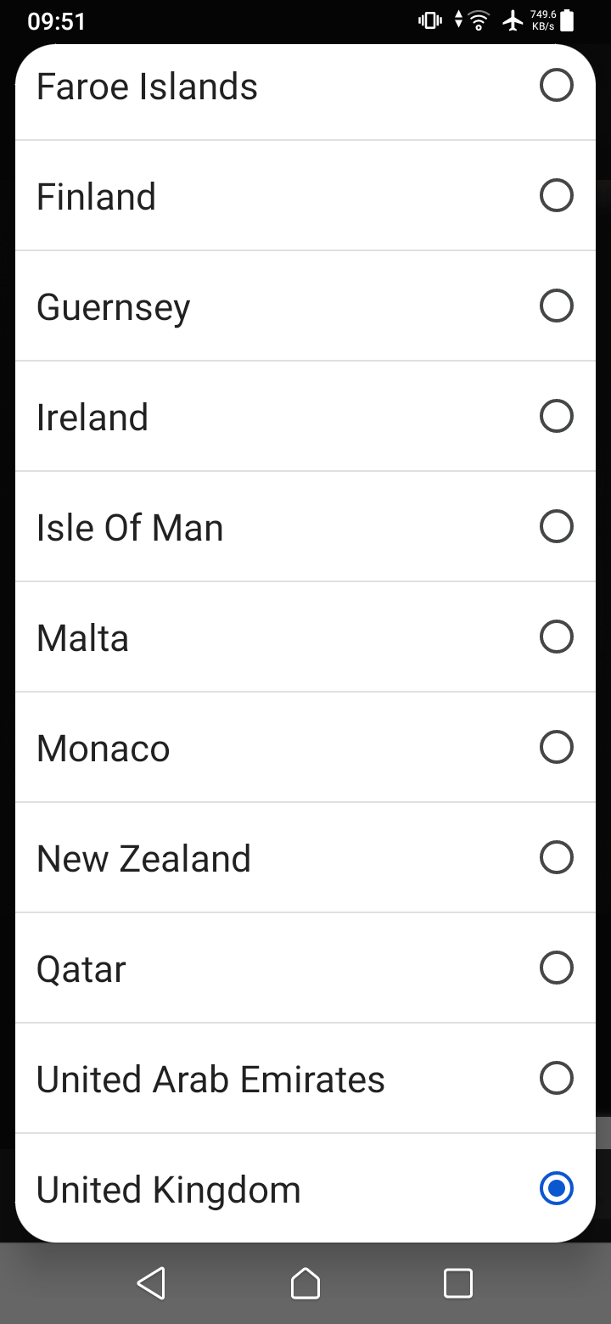Select the United Arab Emirates radio button
Screen dimensions: 611x1324
point(556,1078)
